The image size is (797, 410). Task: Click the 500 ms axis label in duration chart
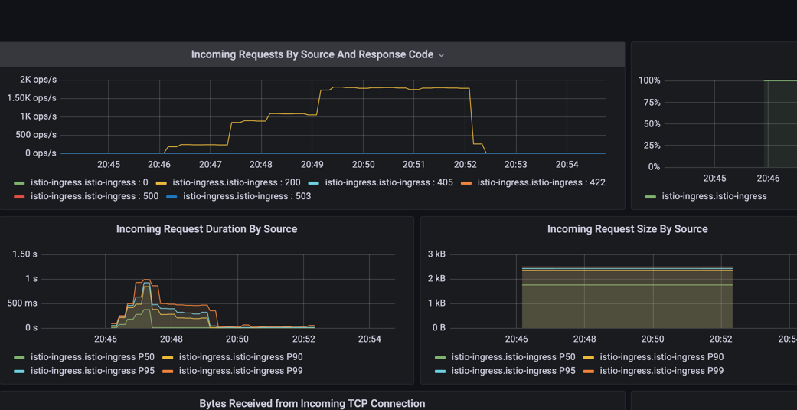[22, 303]
